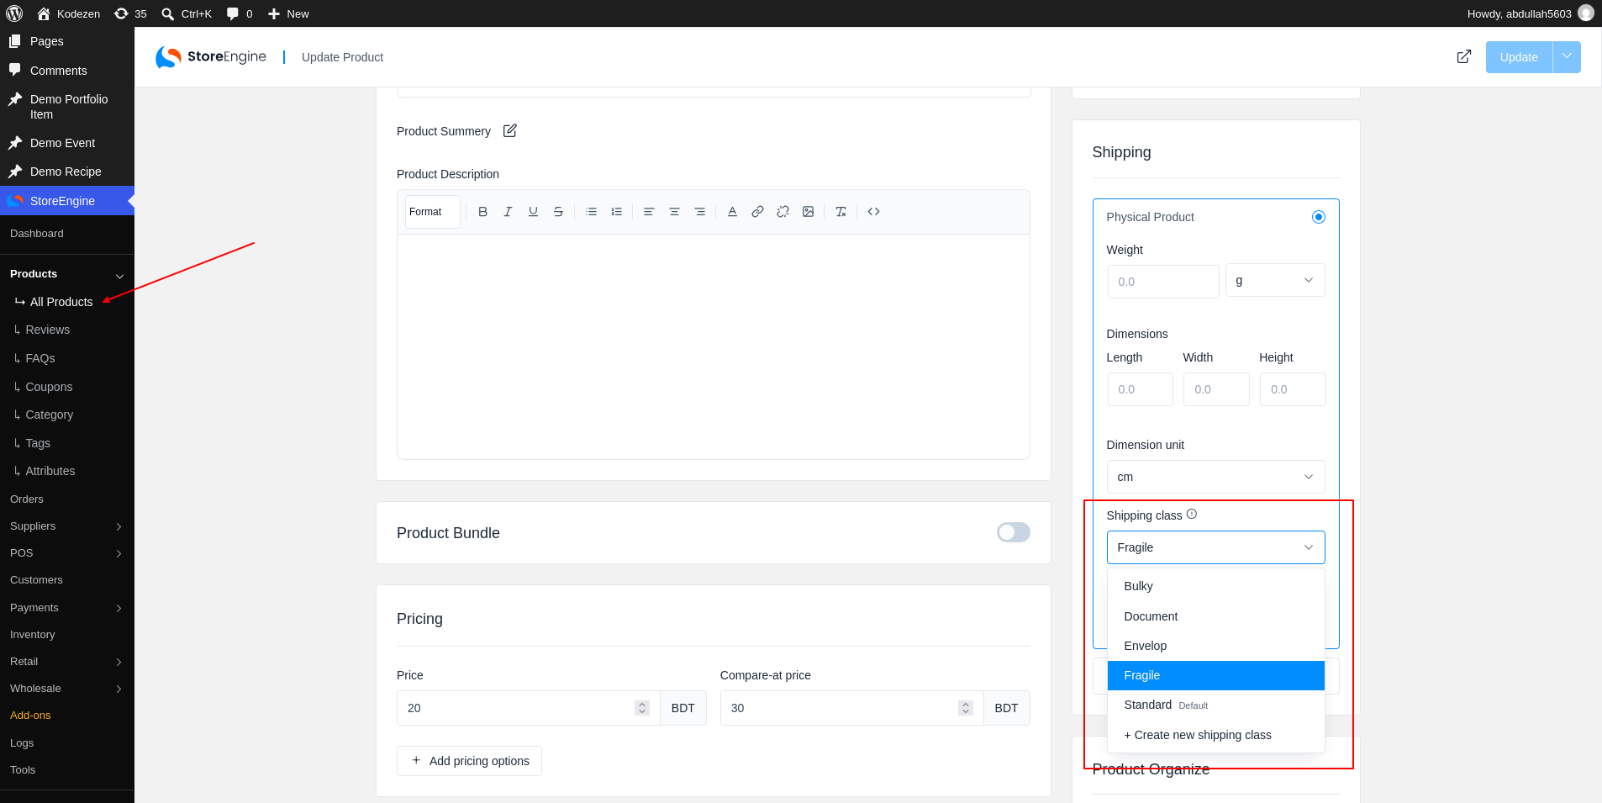Remove link from description text

[x=783, y=212]
